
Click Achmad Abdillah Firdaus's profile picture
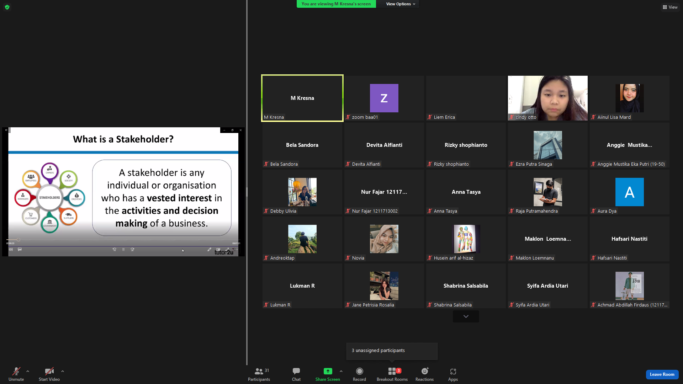click(x=630, y=286)
